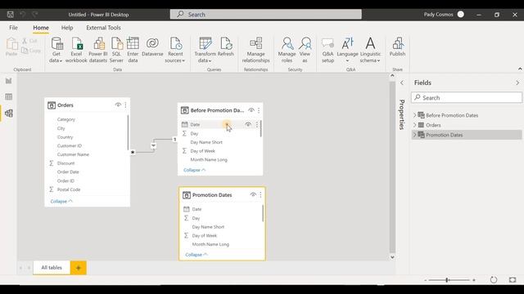Select the Order Date field in Orders

tap(68, 172)
